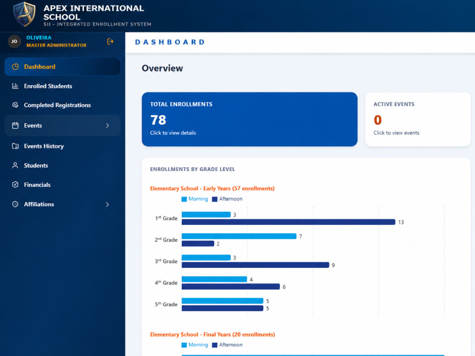Click the 4th Grade axis label

pos(166,283)
